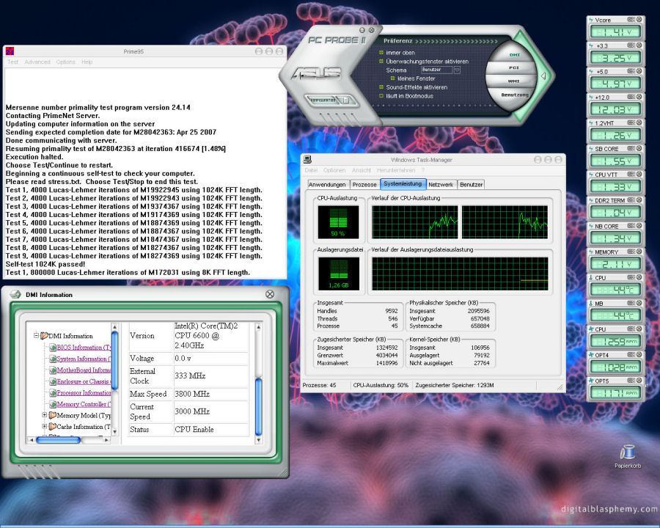This screenshot has height=528, width=660.
Task: Open settings icon on 1.2VHT sensor panel
Action: [631, 122]
